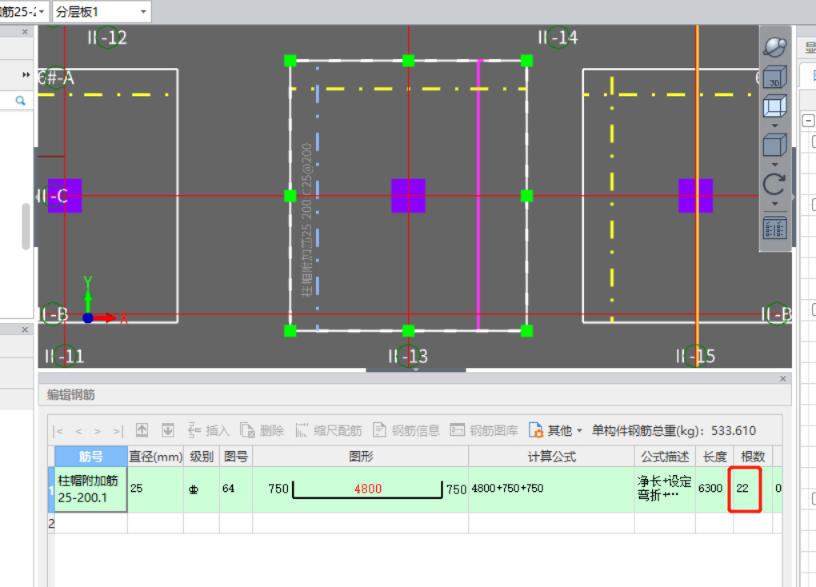The image size is (816, 587).
Task: Click the rotate view arrow icon
Action: pos(774,184)
